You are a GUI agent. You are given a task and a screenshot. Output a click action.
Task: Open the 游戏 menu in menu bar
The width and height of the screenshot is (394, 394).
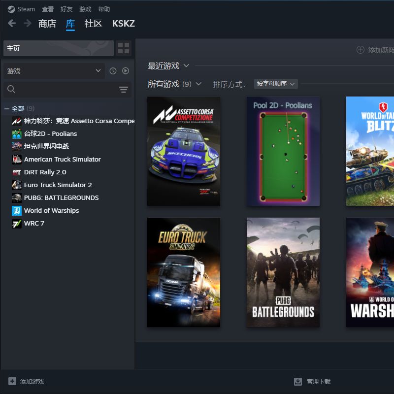pyautogui.click(x=85, y=9)
